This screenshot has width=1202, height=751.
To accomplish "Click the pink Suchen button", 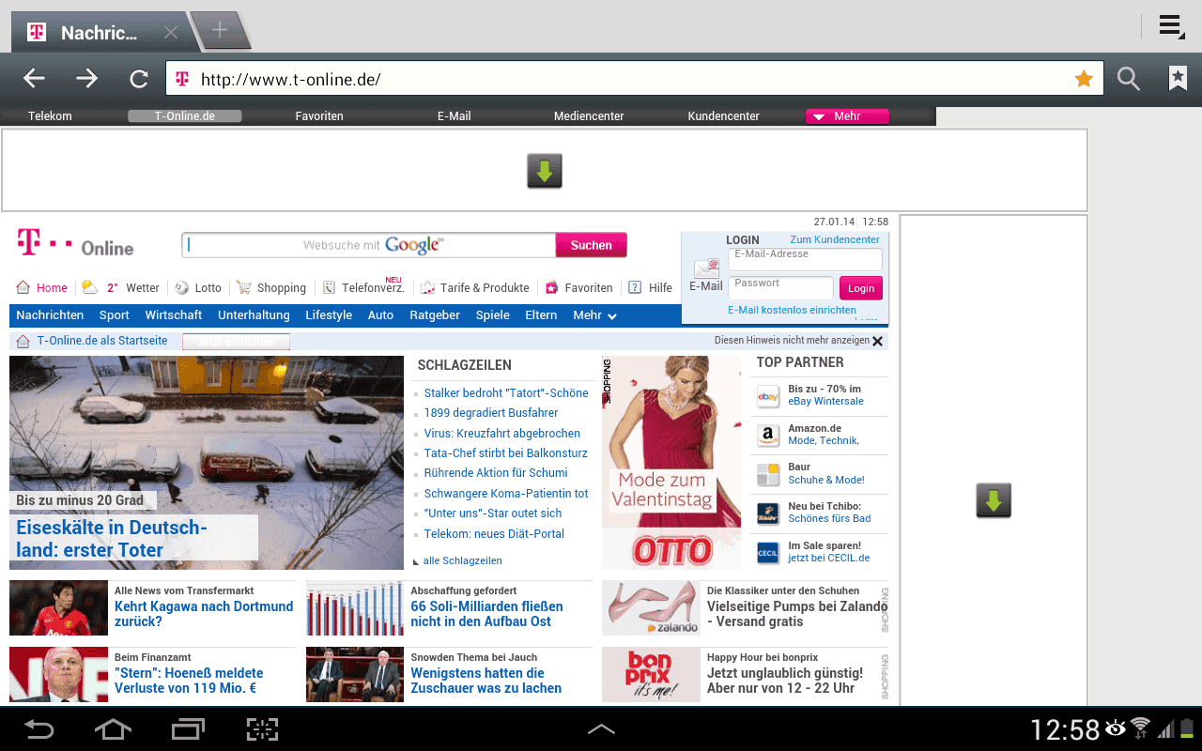I will click(x=592, y=245).
